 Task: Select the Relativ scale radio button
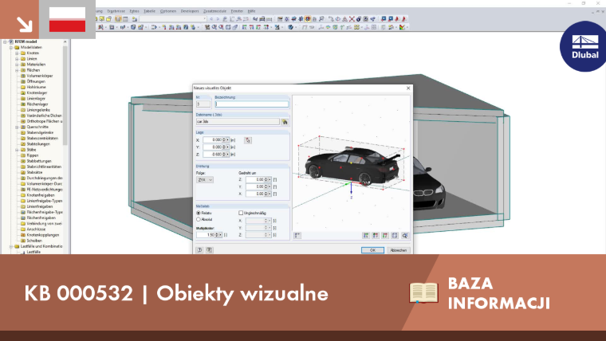tap(199, 213)
